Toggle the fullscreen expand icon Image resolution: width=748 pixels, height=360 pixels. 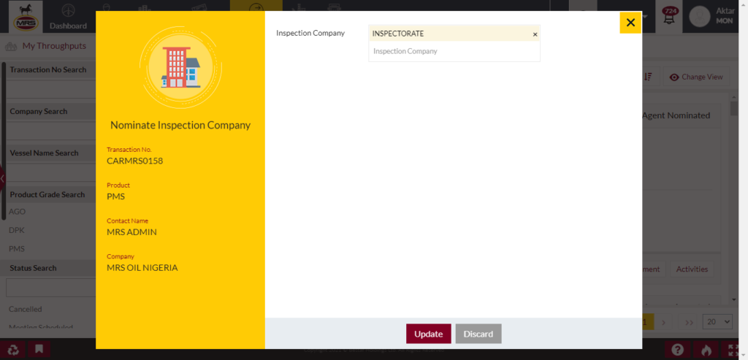(x=735, y=350)
